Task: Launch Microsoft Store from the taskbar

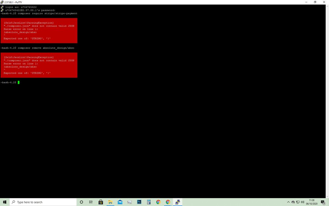Action: click(101, 202)
